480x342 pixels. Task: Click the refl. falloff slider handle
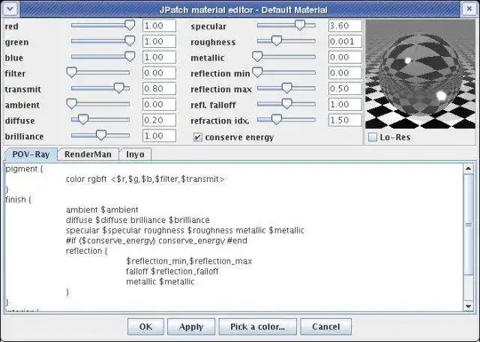pyautogui.click(x=286, y=104)
